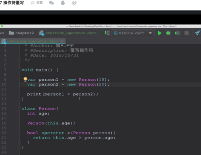The height and width of the screenshot is (155, 201).
Task: Collapse the operator method fold at line 20
Action: point(19,133)
